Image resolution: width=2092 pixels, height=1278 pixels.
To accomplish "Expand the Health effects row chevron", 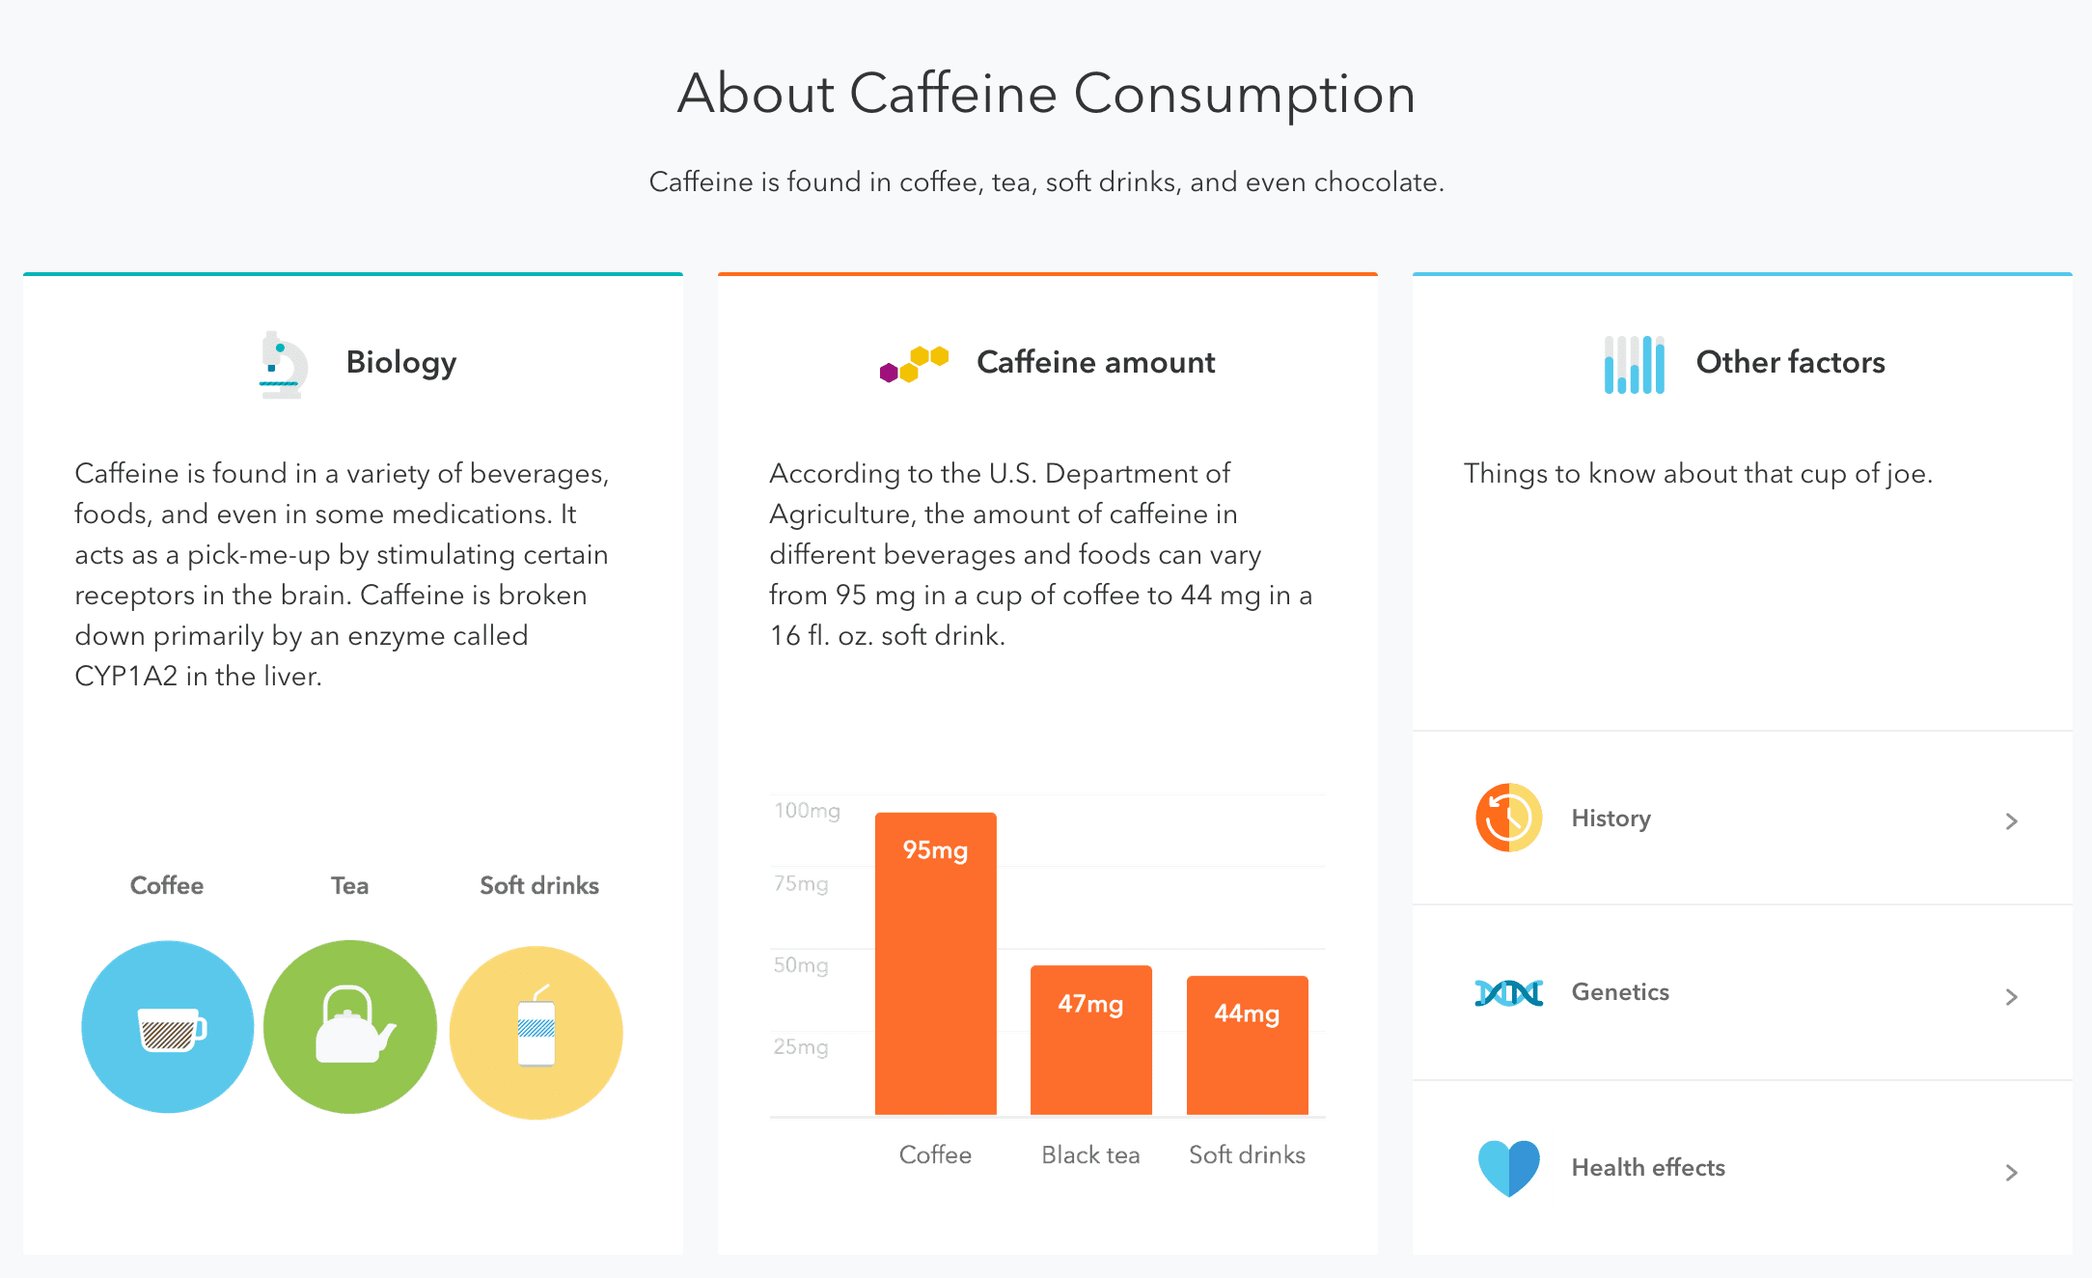I will (x=2012, y=1173).
